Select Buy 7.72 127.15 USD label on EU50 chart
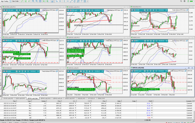This screenshot has width=195, height=123. click(x=22, y=54)
